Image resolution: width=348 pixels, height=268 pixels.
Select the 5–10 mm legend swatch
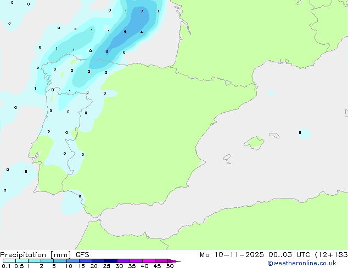[x=60, y=261]
